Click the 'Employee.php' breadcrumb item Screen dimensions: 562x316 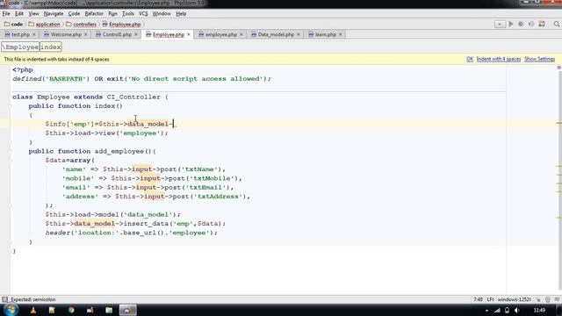tap(121, 25)
